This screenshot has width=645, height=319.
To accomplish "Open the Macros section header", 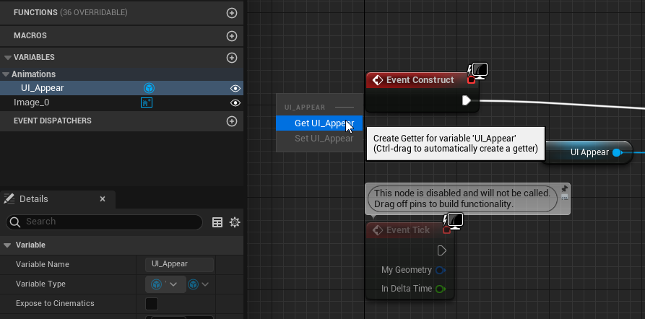I will tap(122, 36).
